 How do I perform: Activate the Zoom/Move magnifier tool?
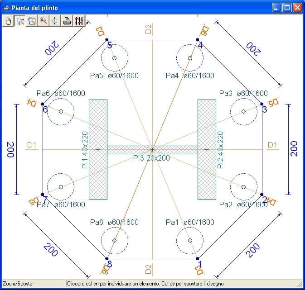pos(20,21)
